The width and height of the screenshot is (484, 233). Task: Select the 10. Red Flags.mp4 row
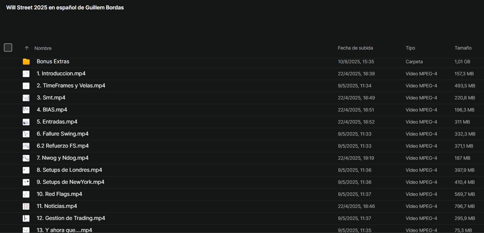242,194
